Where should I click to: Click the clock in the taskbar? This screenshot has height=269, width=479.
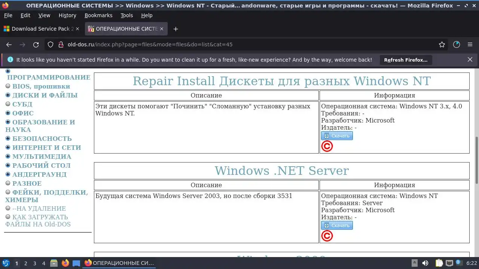[x=472, y=263]
